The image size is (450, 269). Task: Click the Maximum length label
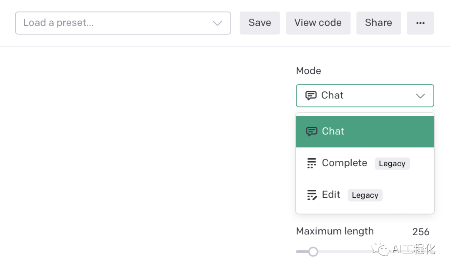click(x=335, y=232)
